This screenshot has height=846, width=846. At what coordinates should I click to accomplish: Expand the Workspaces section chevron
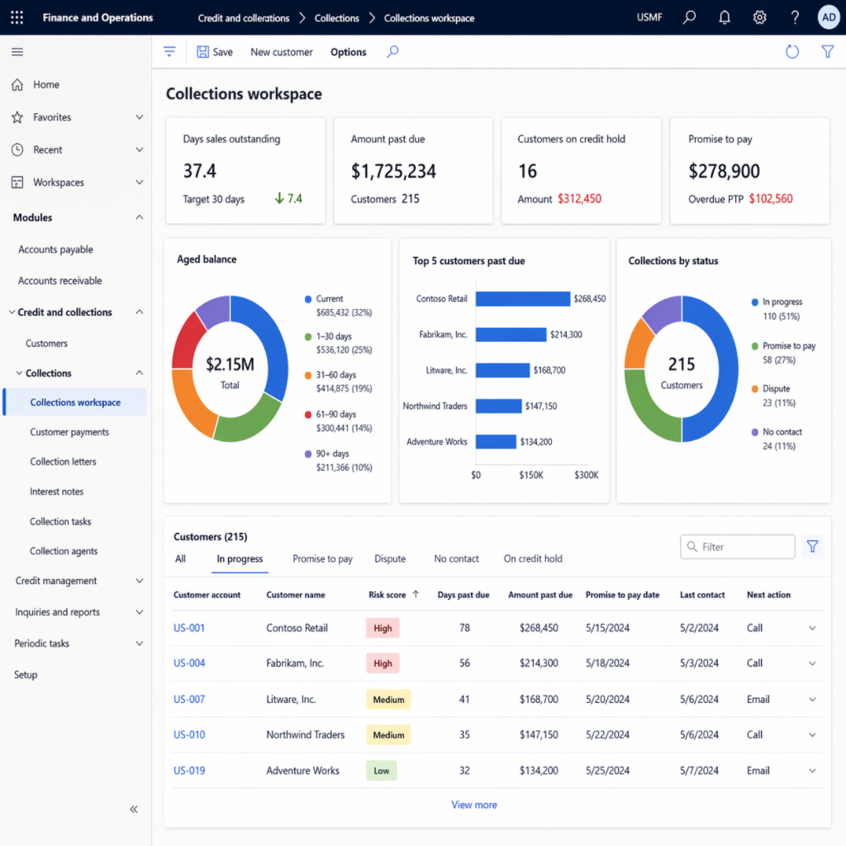point(139,183)
